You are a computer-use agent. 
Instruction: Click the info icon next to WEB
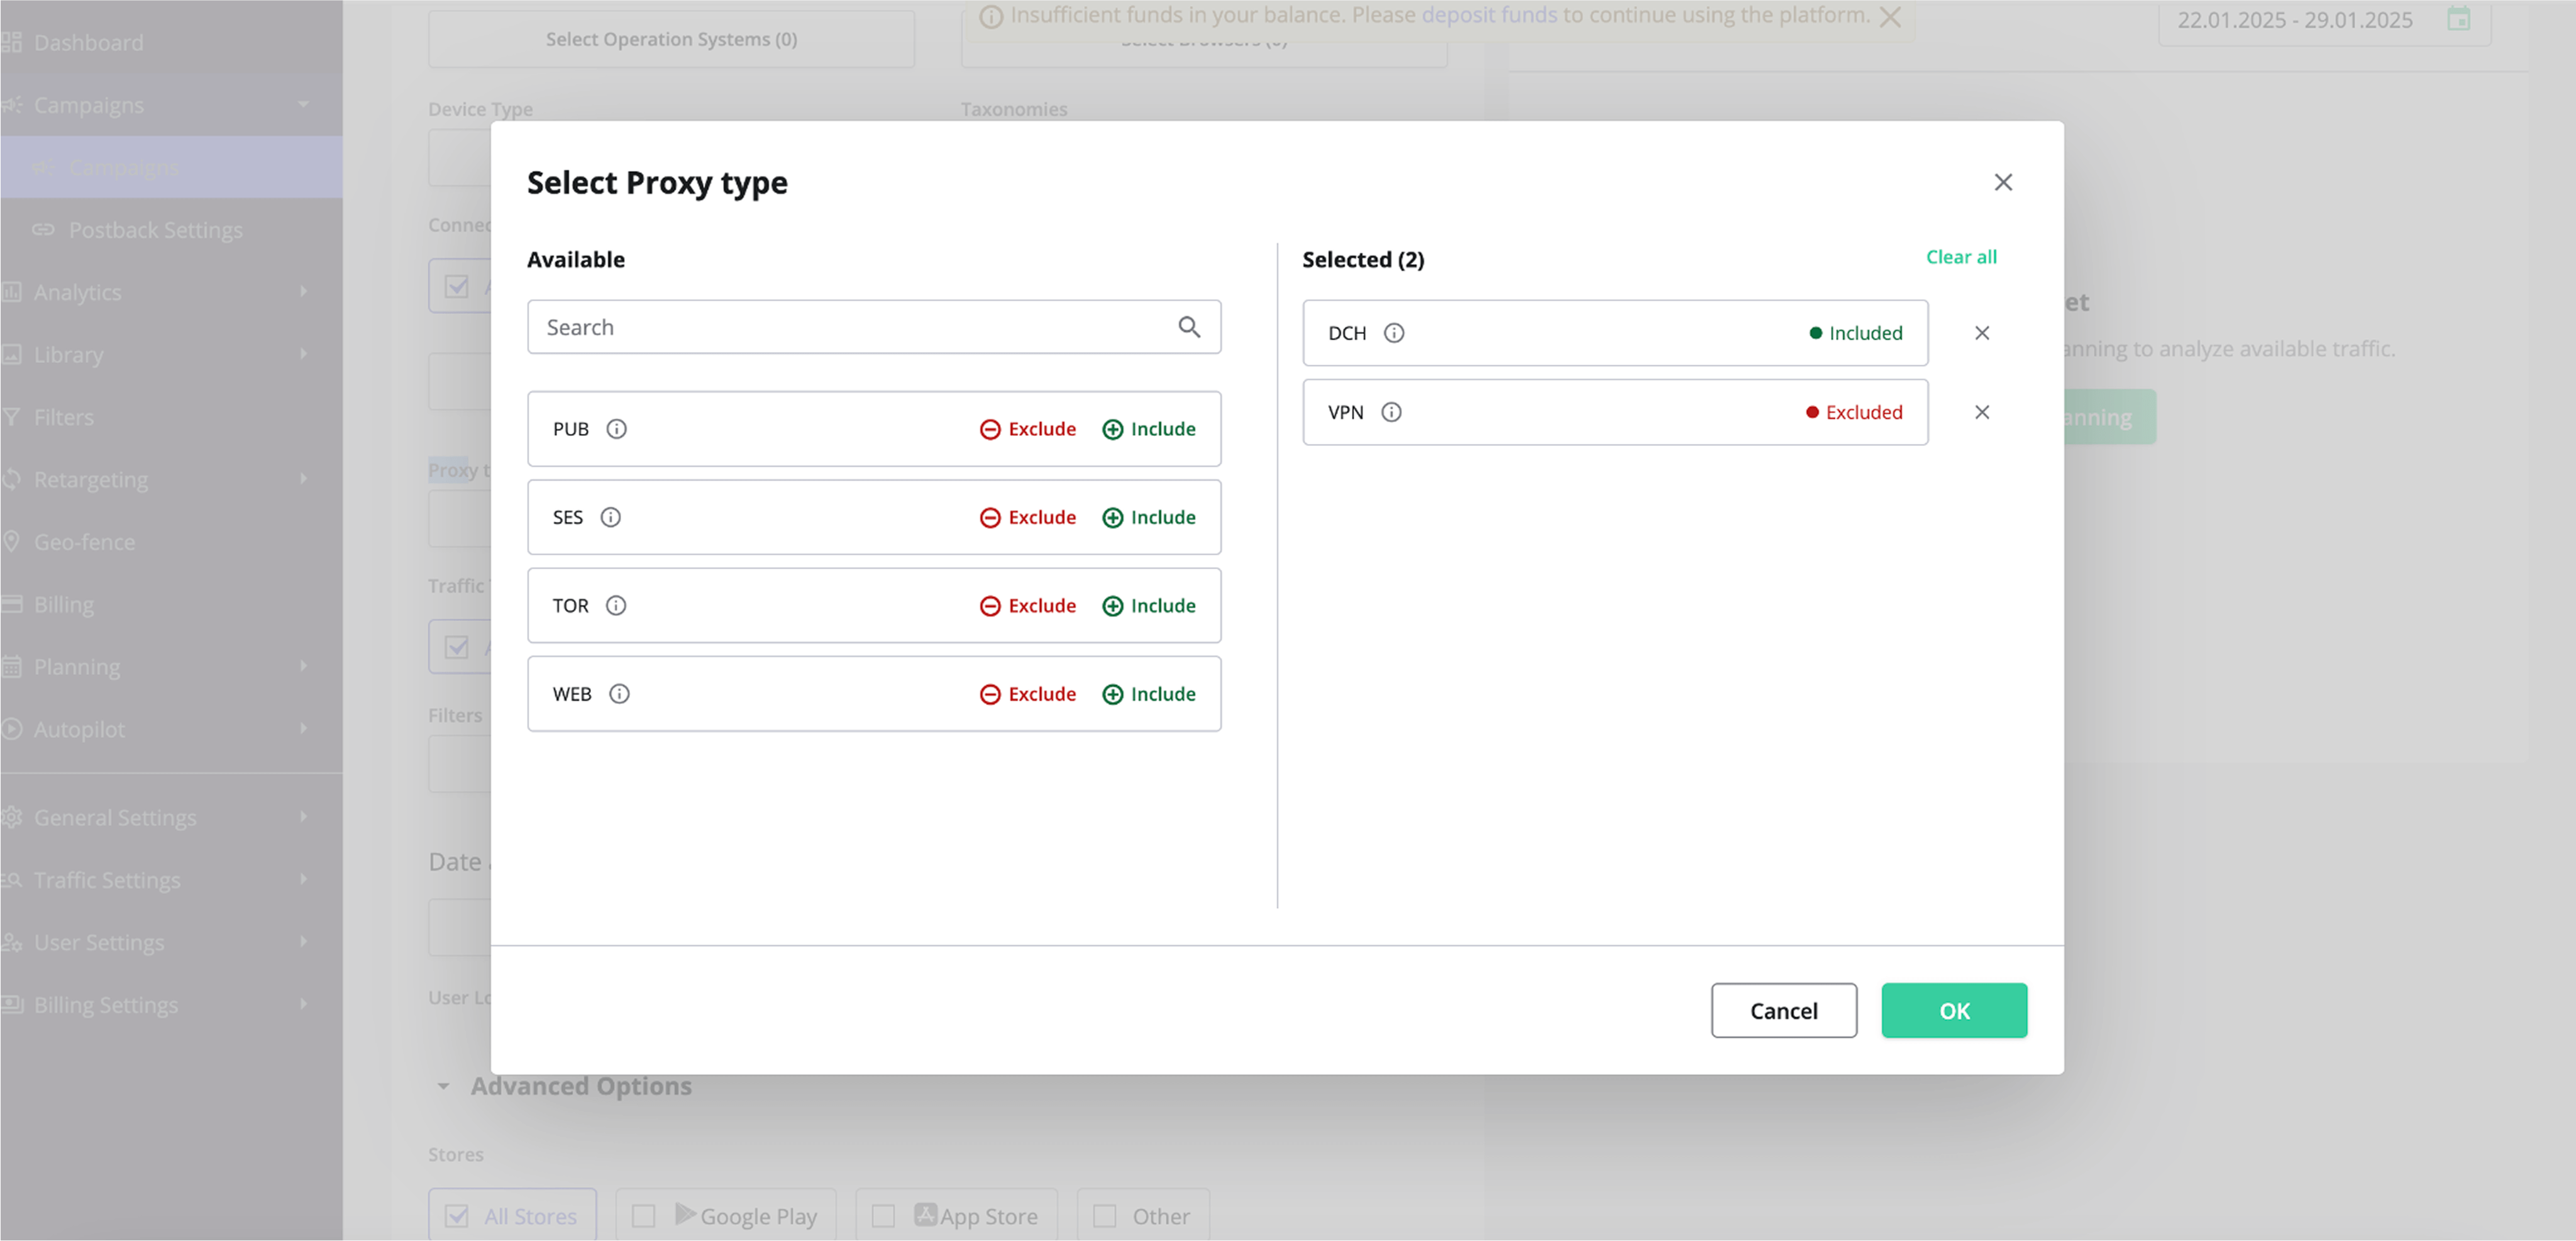coord(620,694)
